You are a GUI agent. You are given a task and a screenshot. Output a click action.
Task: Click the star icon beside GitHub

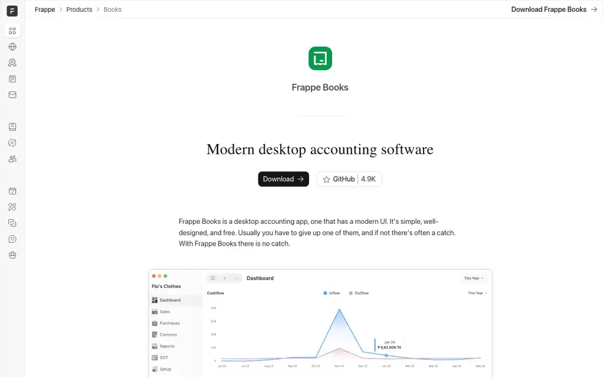click(326, 179)
